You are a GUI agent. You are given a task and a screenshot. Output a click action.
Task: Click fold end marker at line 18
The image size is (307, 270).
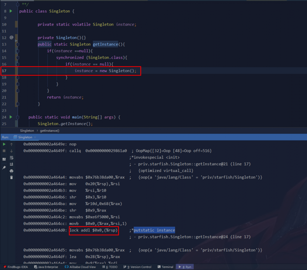coord(17,78)
